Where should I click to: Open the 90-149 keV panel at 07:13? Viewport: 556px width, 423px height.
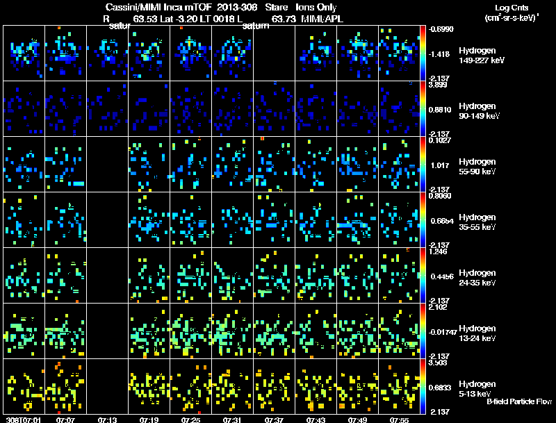click(x=107, y=109)
